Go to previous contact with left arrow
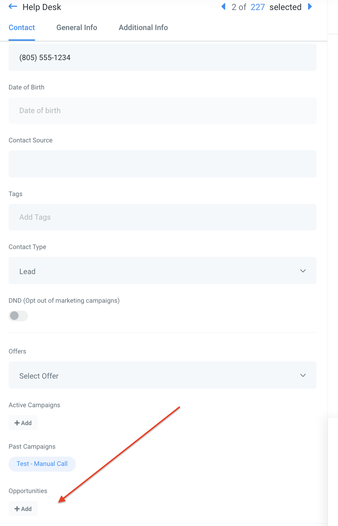The width and height of the screenshot is (338, 526). pos(223,7)
